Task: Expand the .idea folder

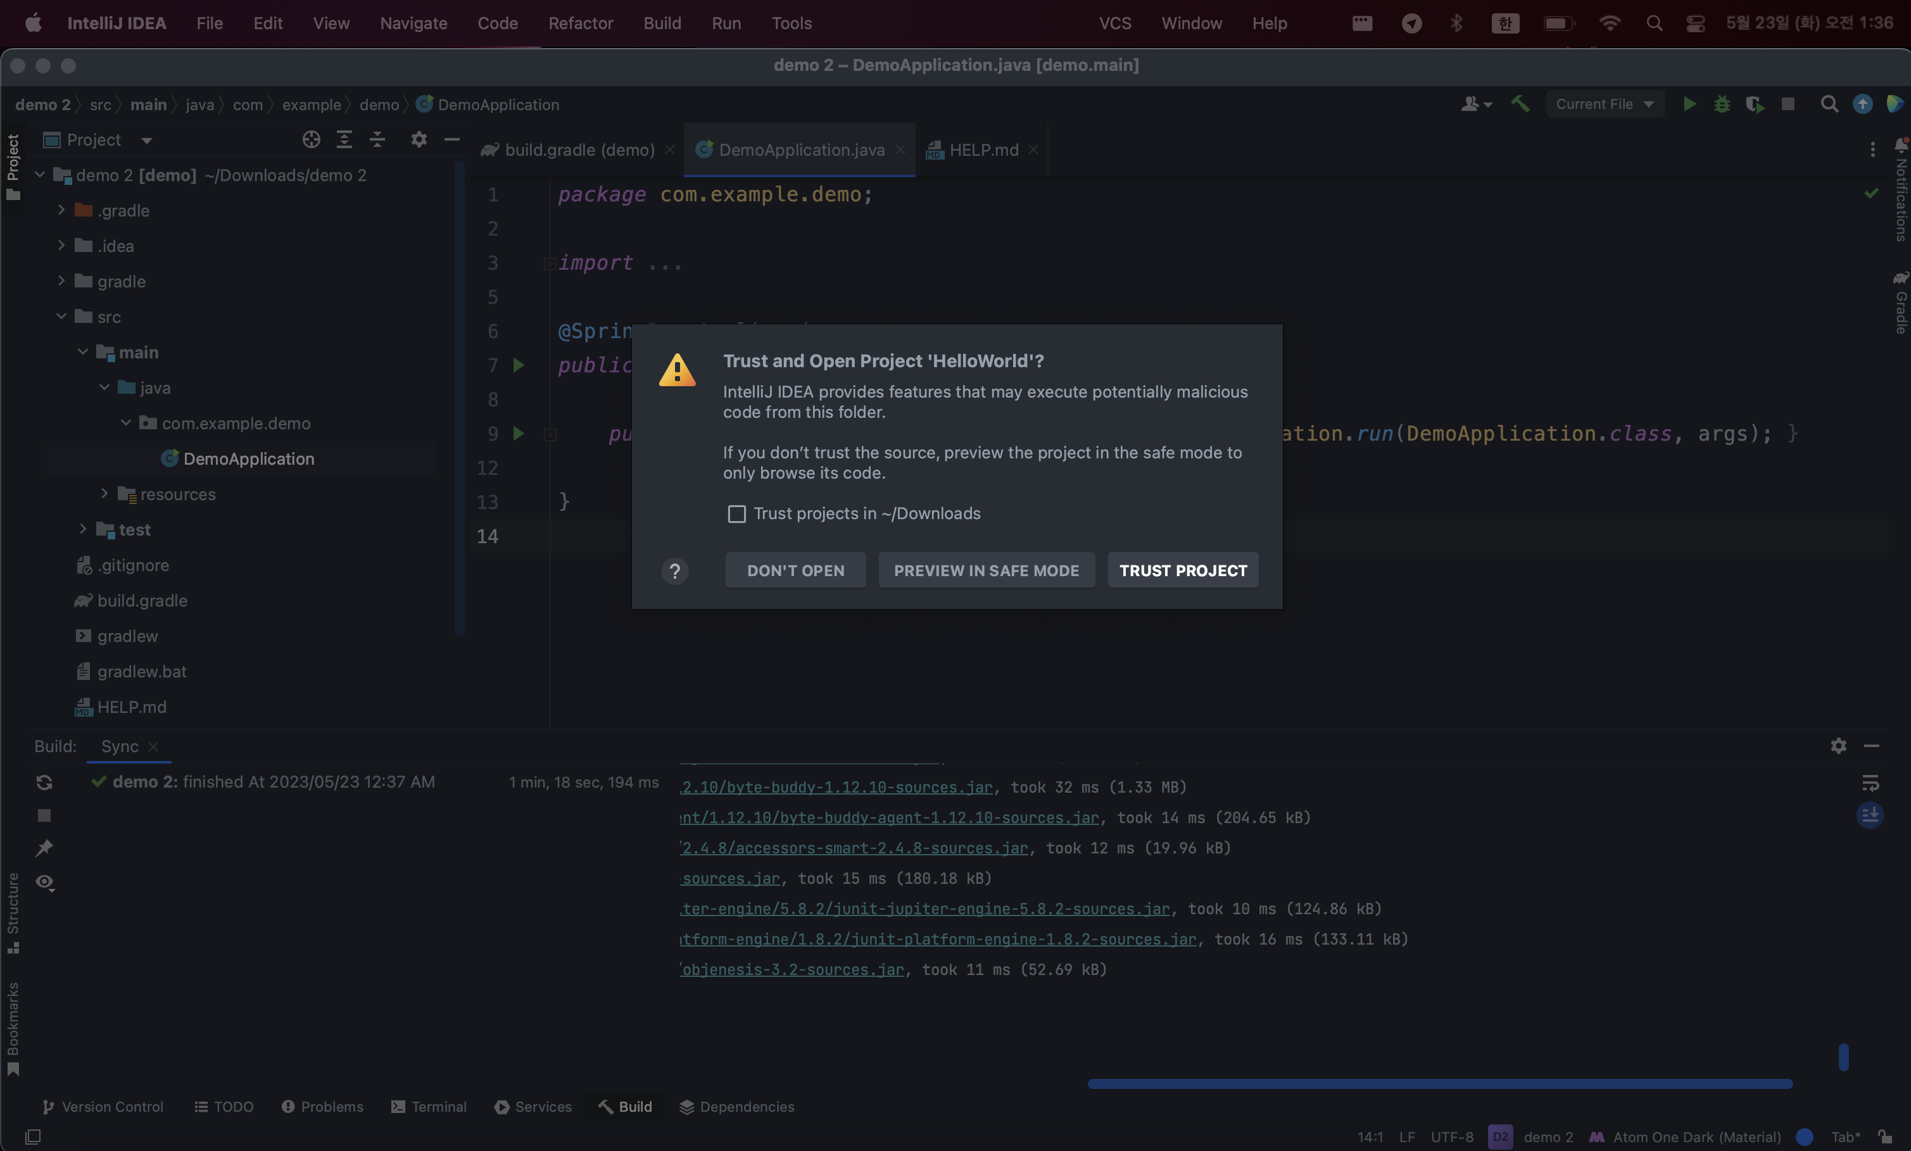Action: [x=61, y=246]
